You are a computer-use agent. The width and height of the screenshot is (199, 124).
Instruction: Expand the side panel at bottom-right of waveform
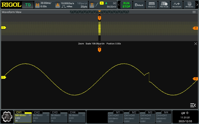point(193,105)
